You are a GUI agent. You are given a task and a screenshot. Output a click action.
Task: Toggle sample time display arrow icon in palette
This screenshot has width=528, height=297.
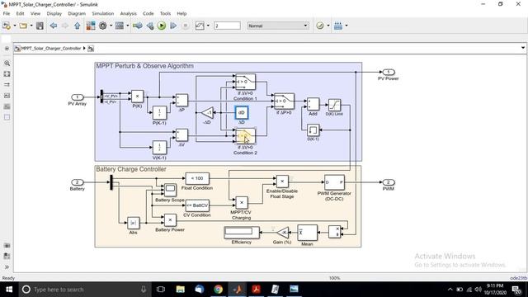click(7, 84)
